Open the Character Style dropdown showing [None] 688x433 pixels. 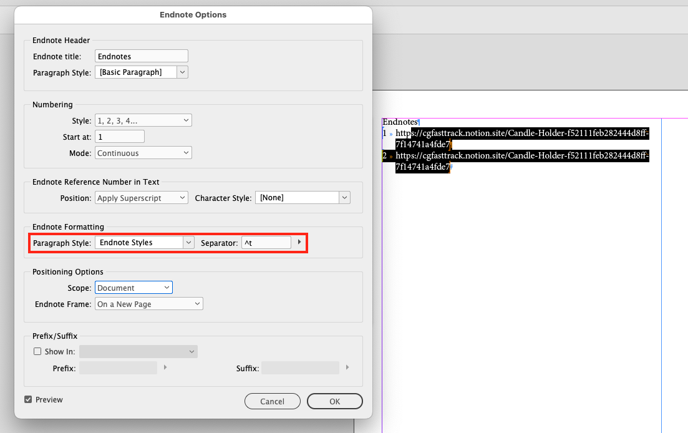344,197
